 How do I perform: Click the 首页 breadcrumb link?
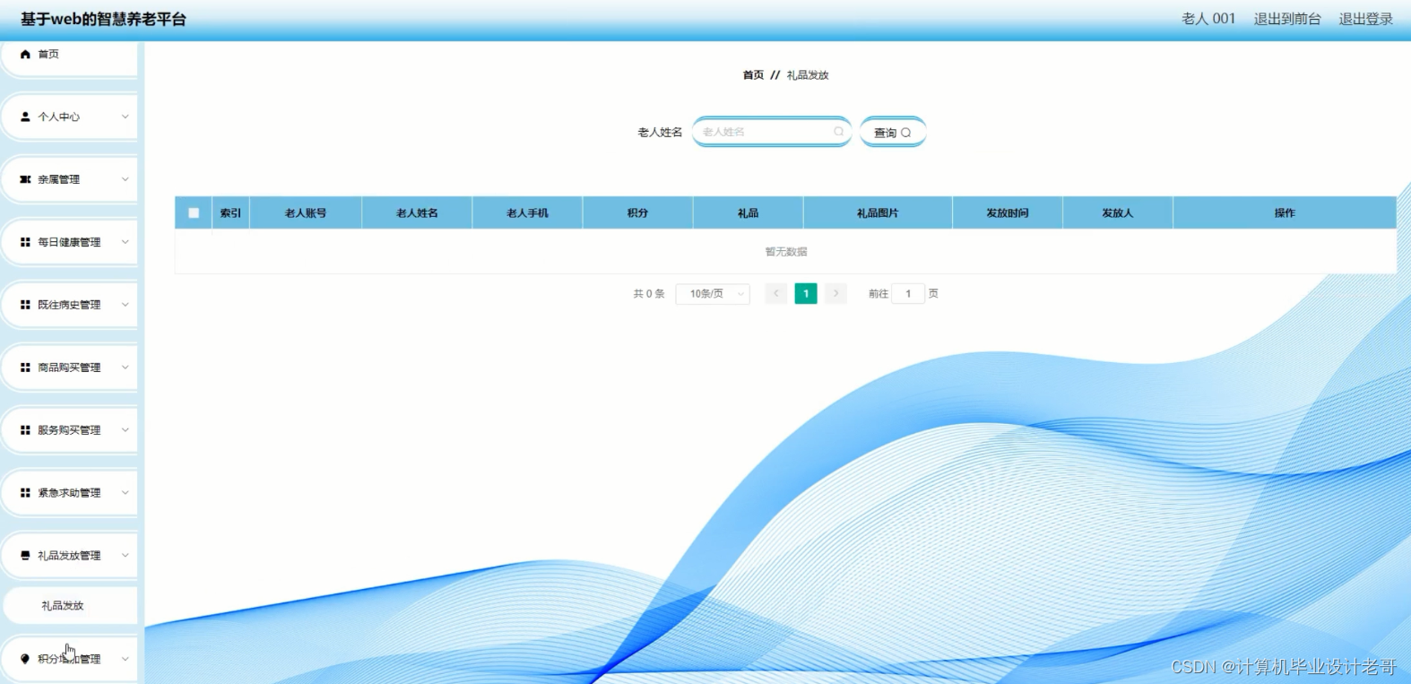(753, 75)
